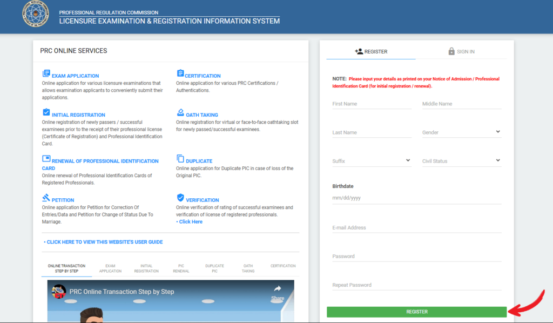Click the video Share arrow icon
This screenshot has height=323, width=553.
[x=278, y=289]
